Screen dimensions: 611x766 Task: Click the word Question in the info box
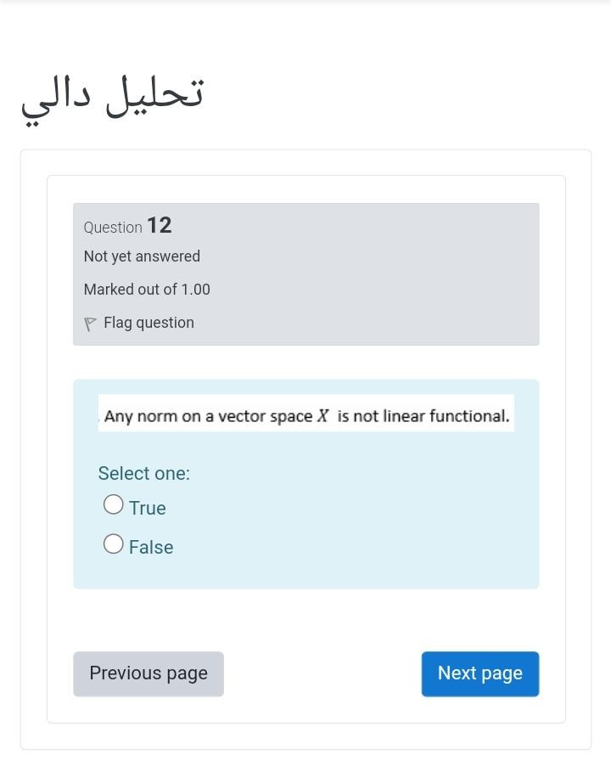pyautogui.click(x=113, y=227)
